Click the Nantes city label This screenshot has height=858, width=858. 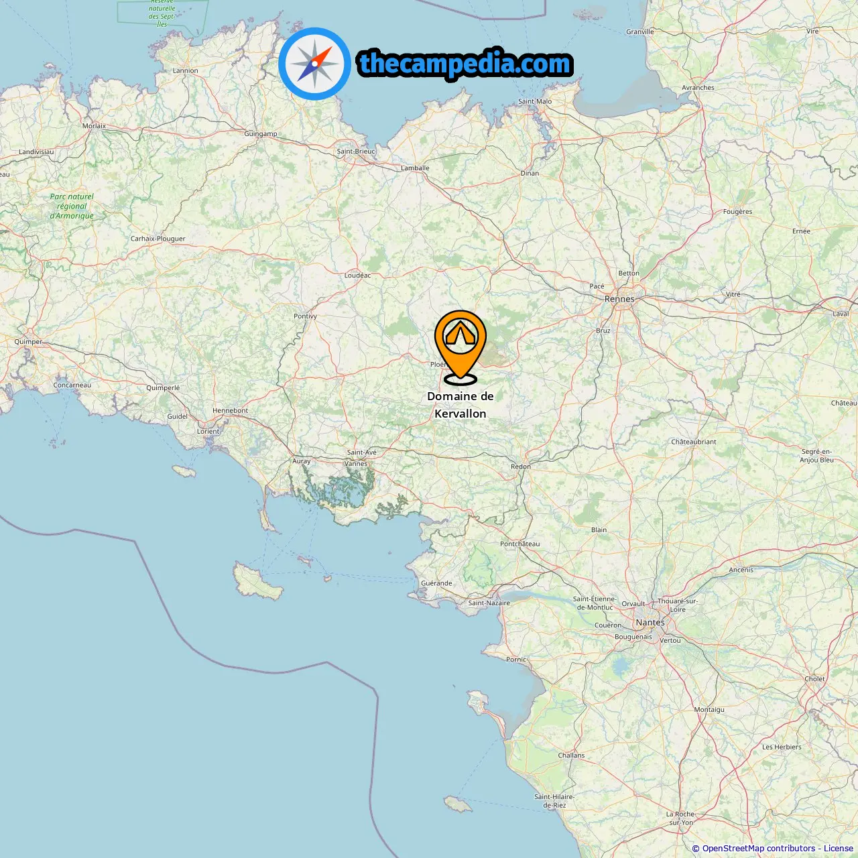coord(650,622)
